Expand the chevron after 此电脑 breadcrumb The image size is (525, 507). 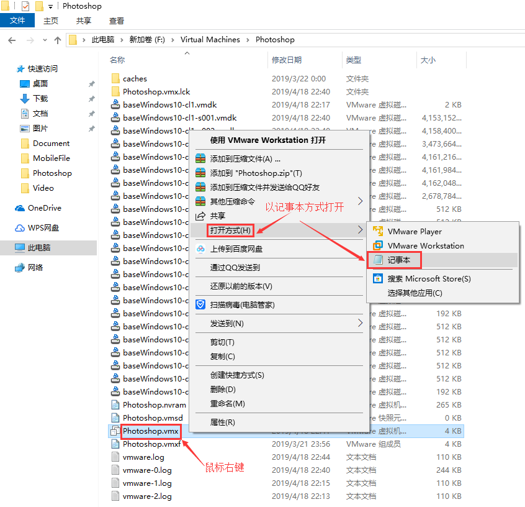(x=122, y=40)
